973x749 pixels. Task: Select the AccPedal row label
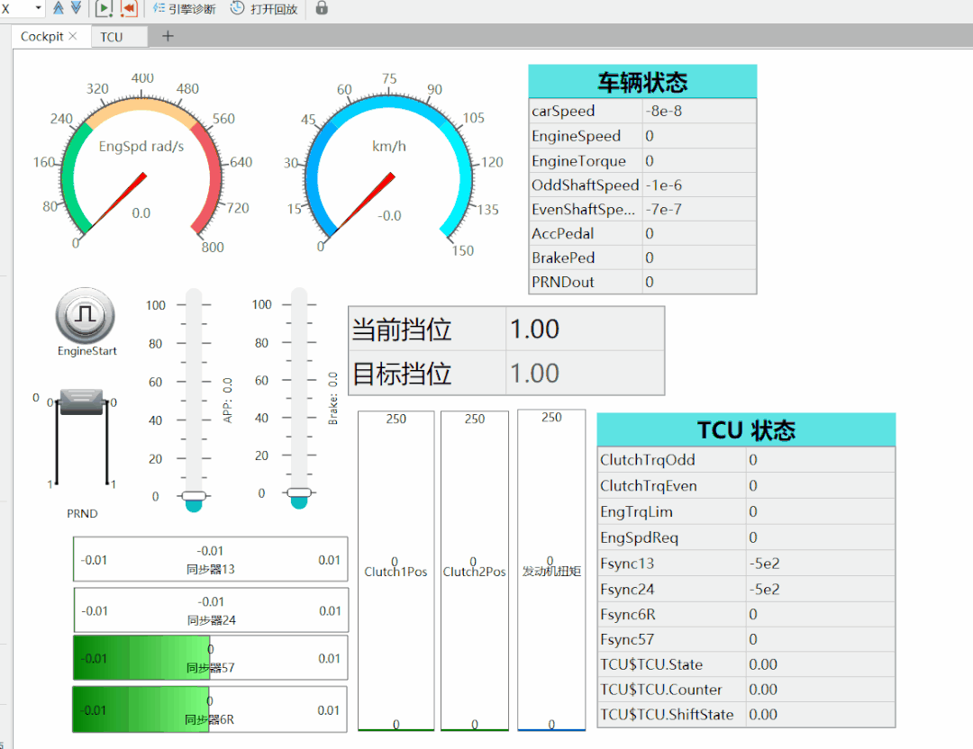(x=563, y=234)
